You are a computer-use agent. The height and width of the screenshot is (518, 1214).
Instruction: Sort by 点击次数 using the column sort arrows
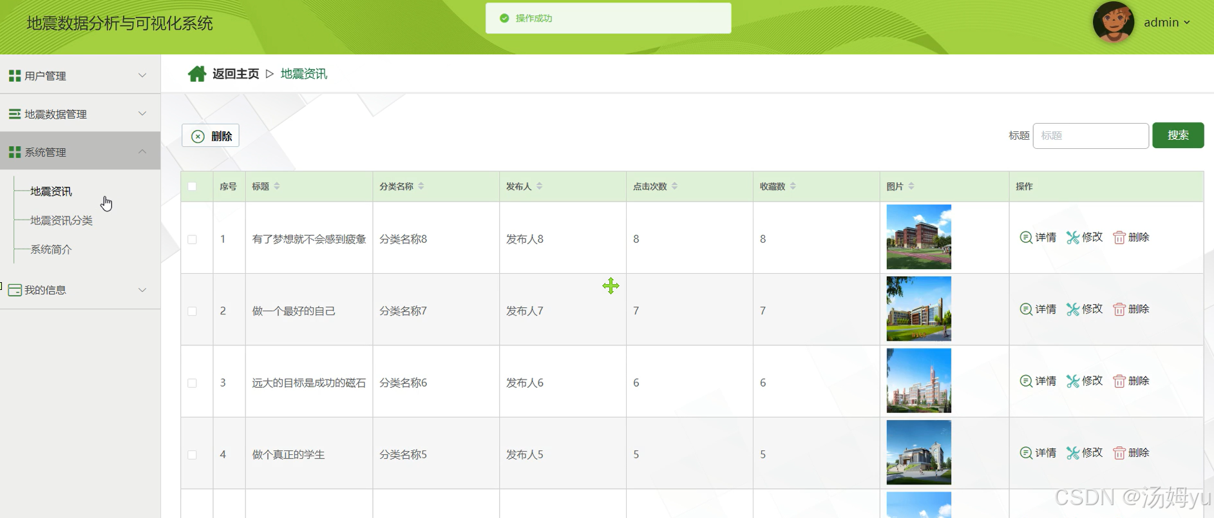click(x=675, y=186)
